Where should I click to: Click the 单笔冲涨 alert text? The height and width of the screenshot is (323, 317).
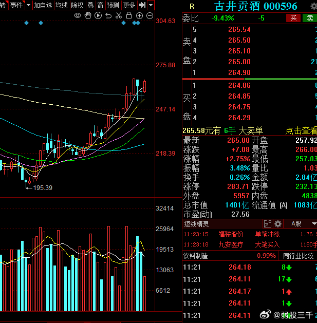(267, 234)
